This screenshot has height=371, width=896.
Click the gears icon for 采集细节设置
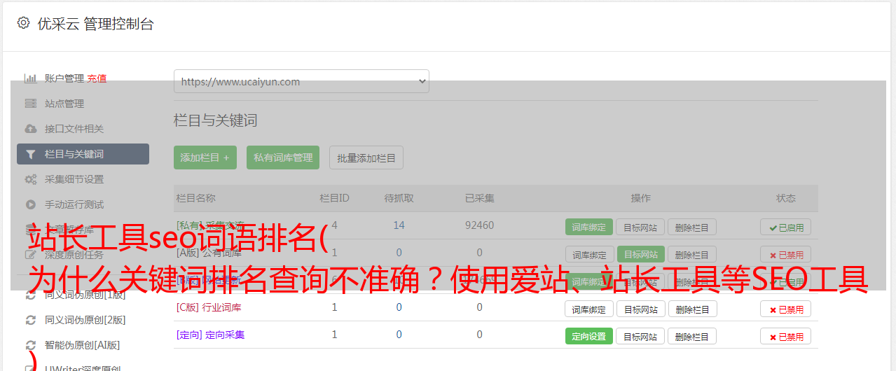click(x=31, y=179)
